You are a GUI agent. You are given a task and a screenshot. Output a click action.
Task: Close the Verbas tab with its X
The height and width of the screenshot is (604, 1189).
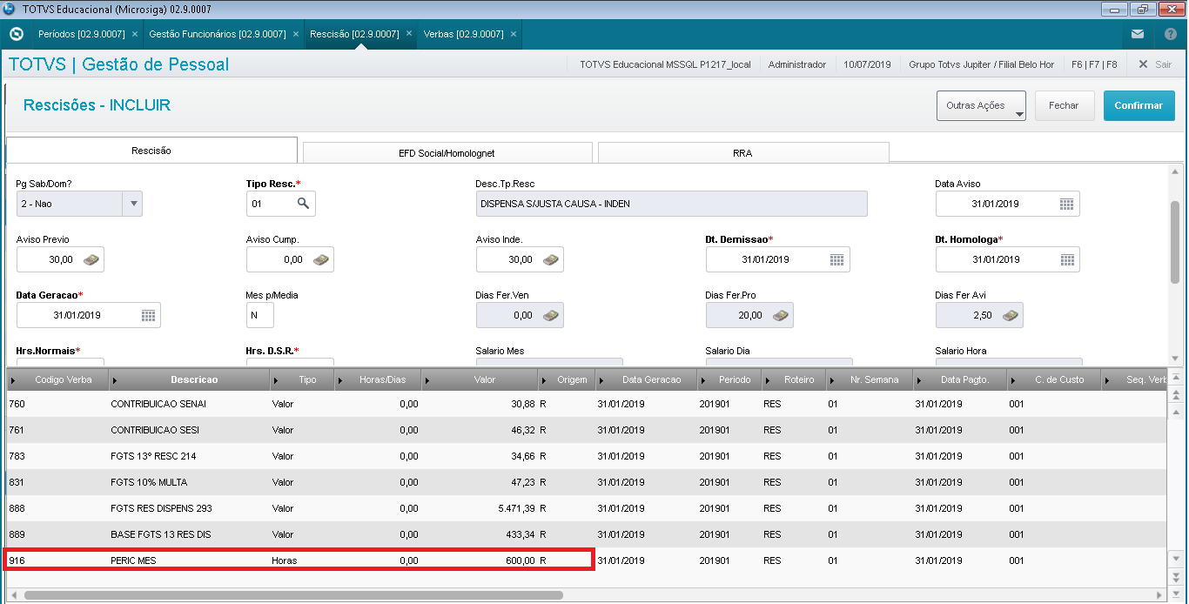(514, 34)
